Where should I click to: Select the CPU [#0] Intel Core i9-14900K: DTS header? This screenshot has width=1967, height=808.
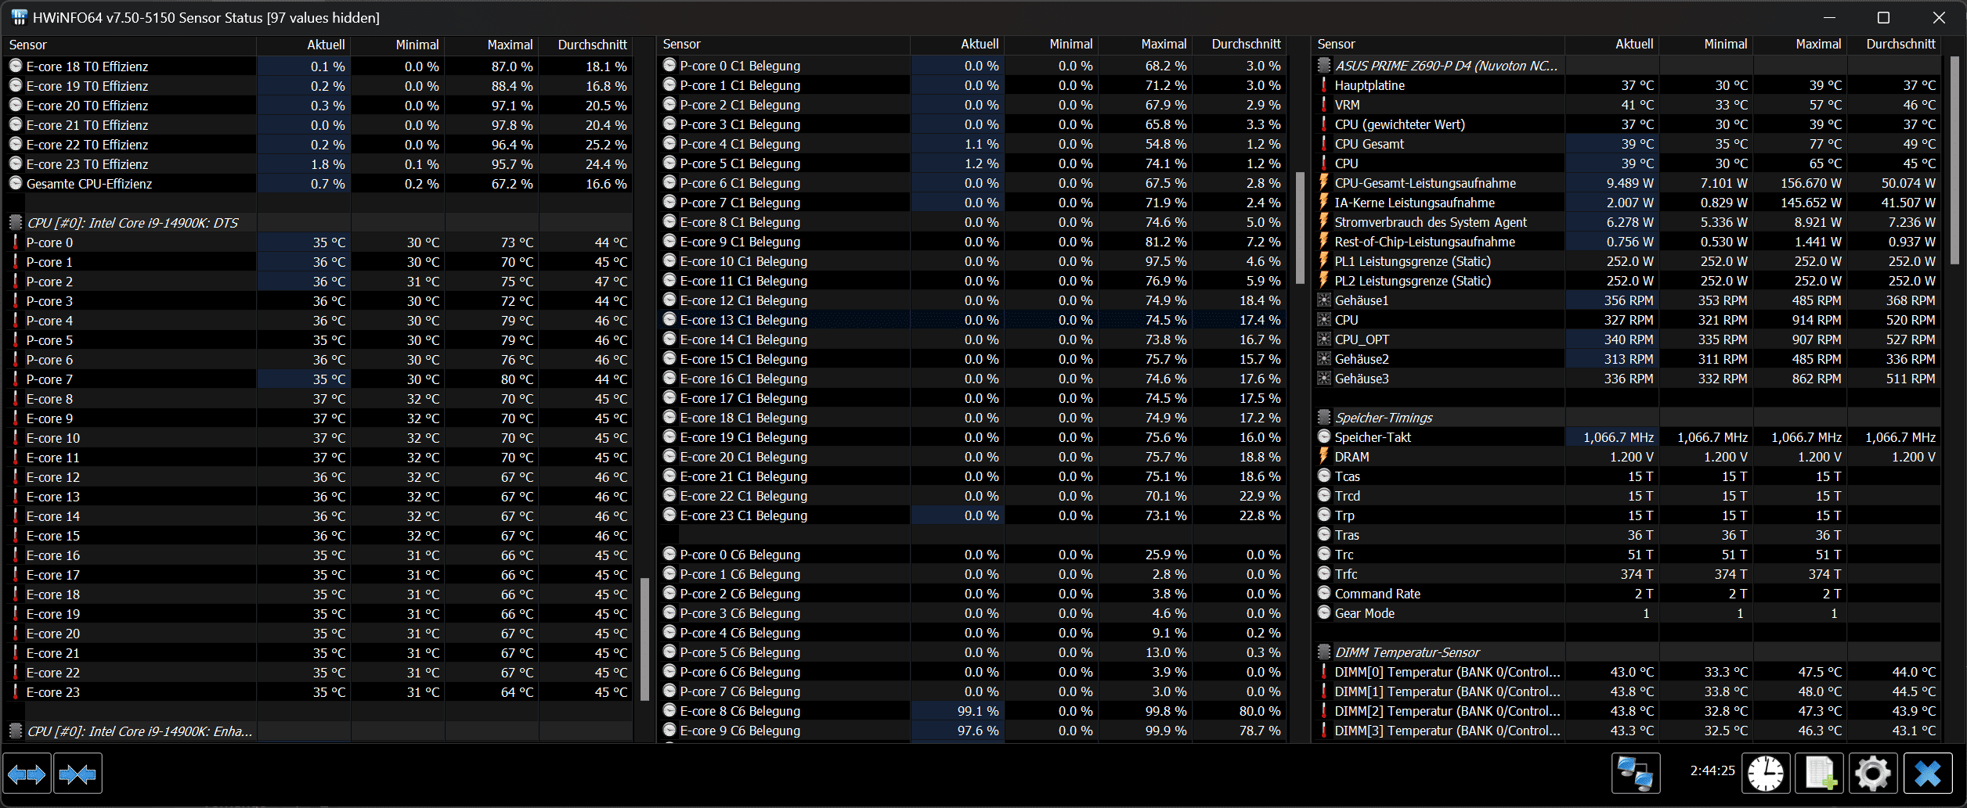(x=132, y=223)
